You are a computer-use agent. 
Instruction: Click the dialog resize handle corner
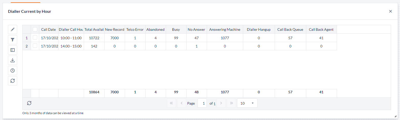point(395,116)
